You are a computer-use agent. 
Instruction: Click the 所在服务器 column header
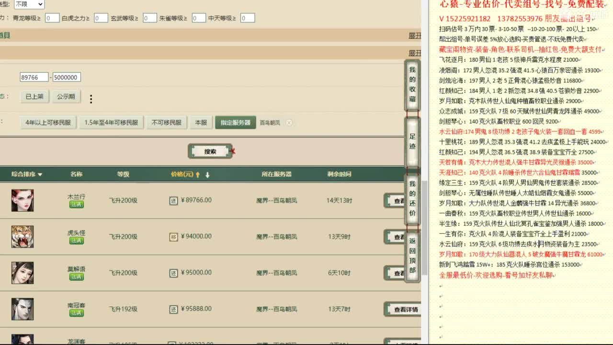276,174
